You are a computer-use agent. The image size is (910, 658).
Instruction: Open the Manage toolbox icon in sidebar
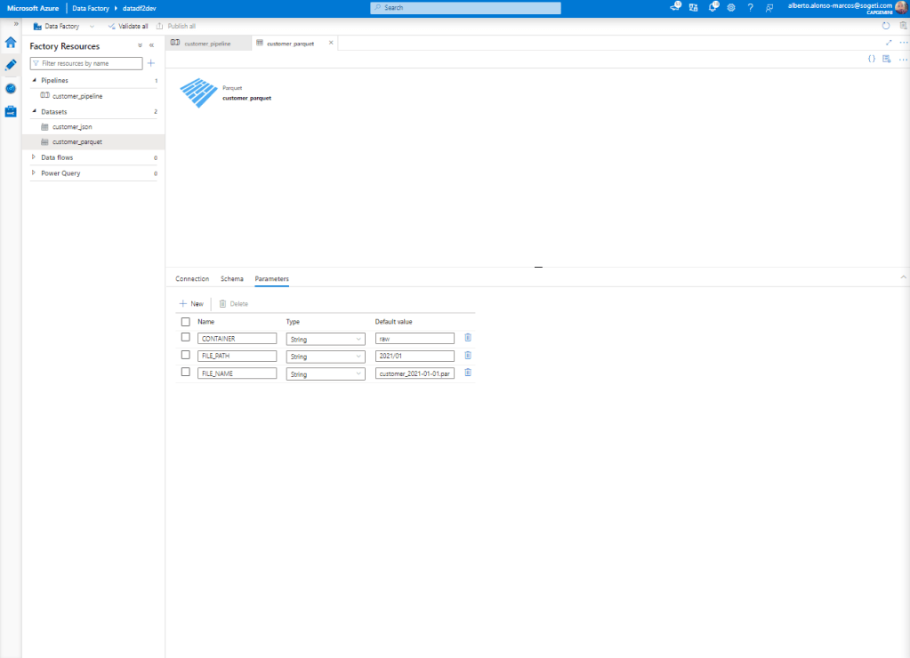tap(11, 111)
